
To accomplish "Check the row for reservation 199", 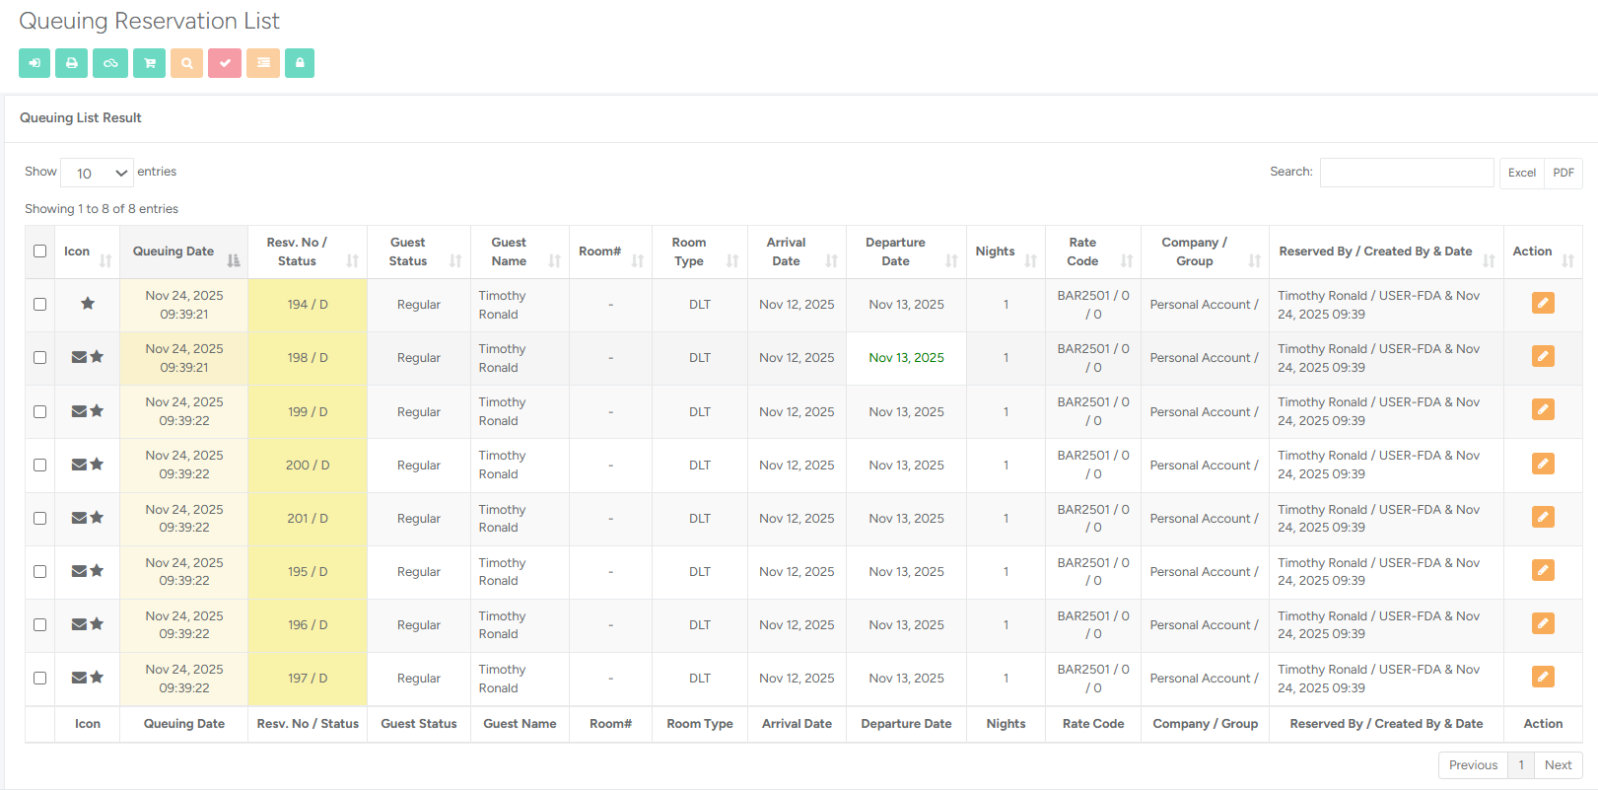I will 40,411.
